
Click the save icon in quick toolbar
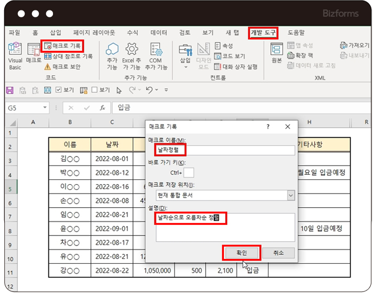9,90
